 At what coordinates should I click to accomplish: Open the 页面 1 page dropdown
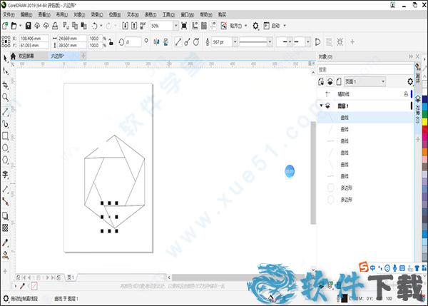tap(383, 82)
